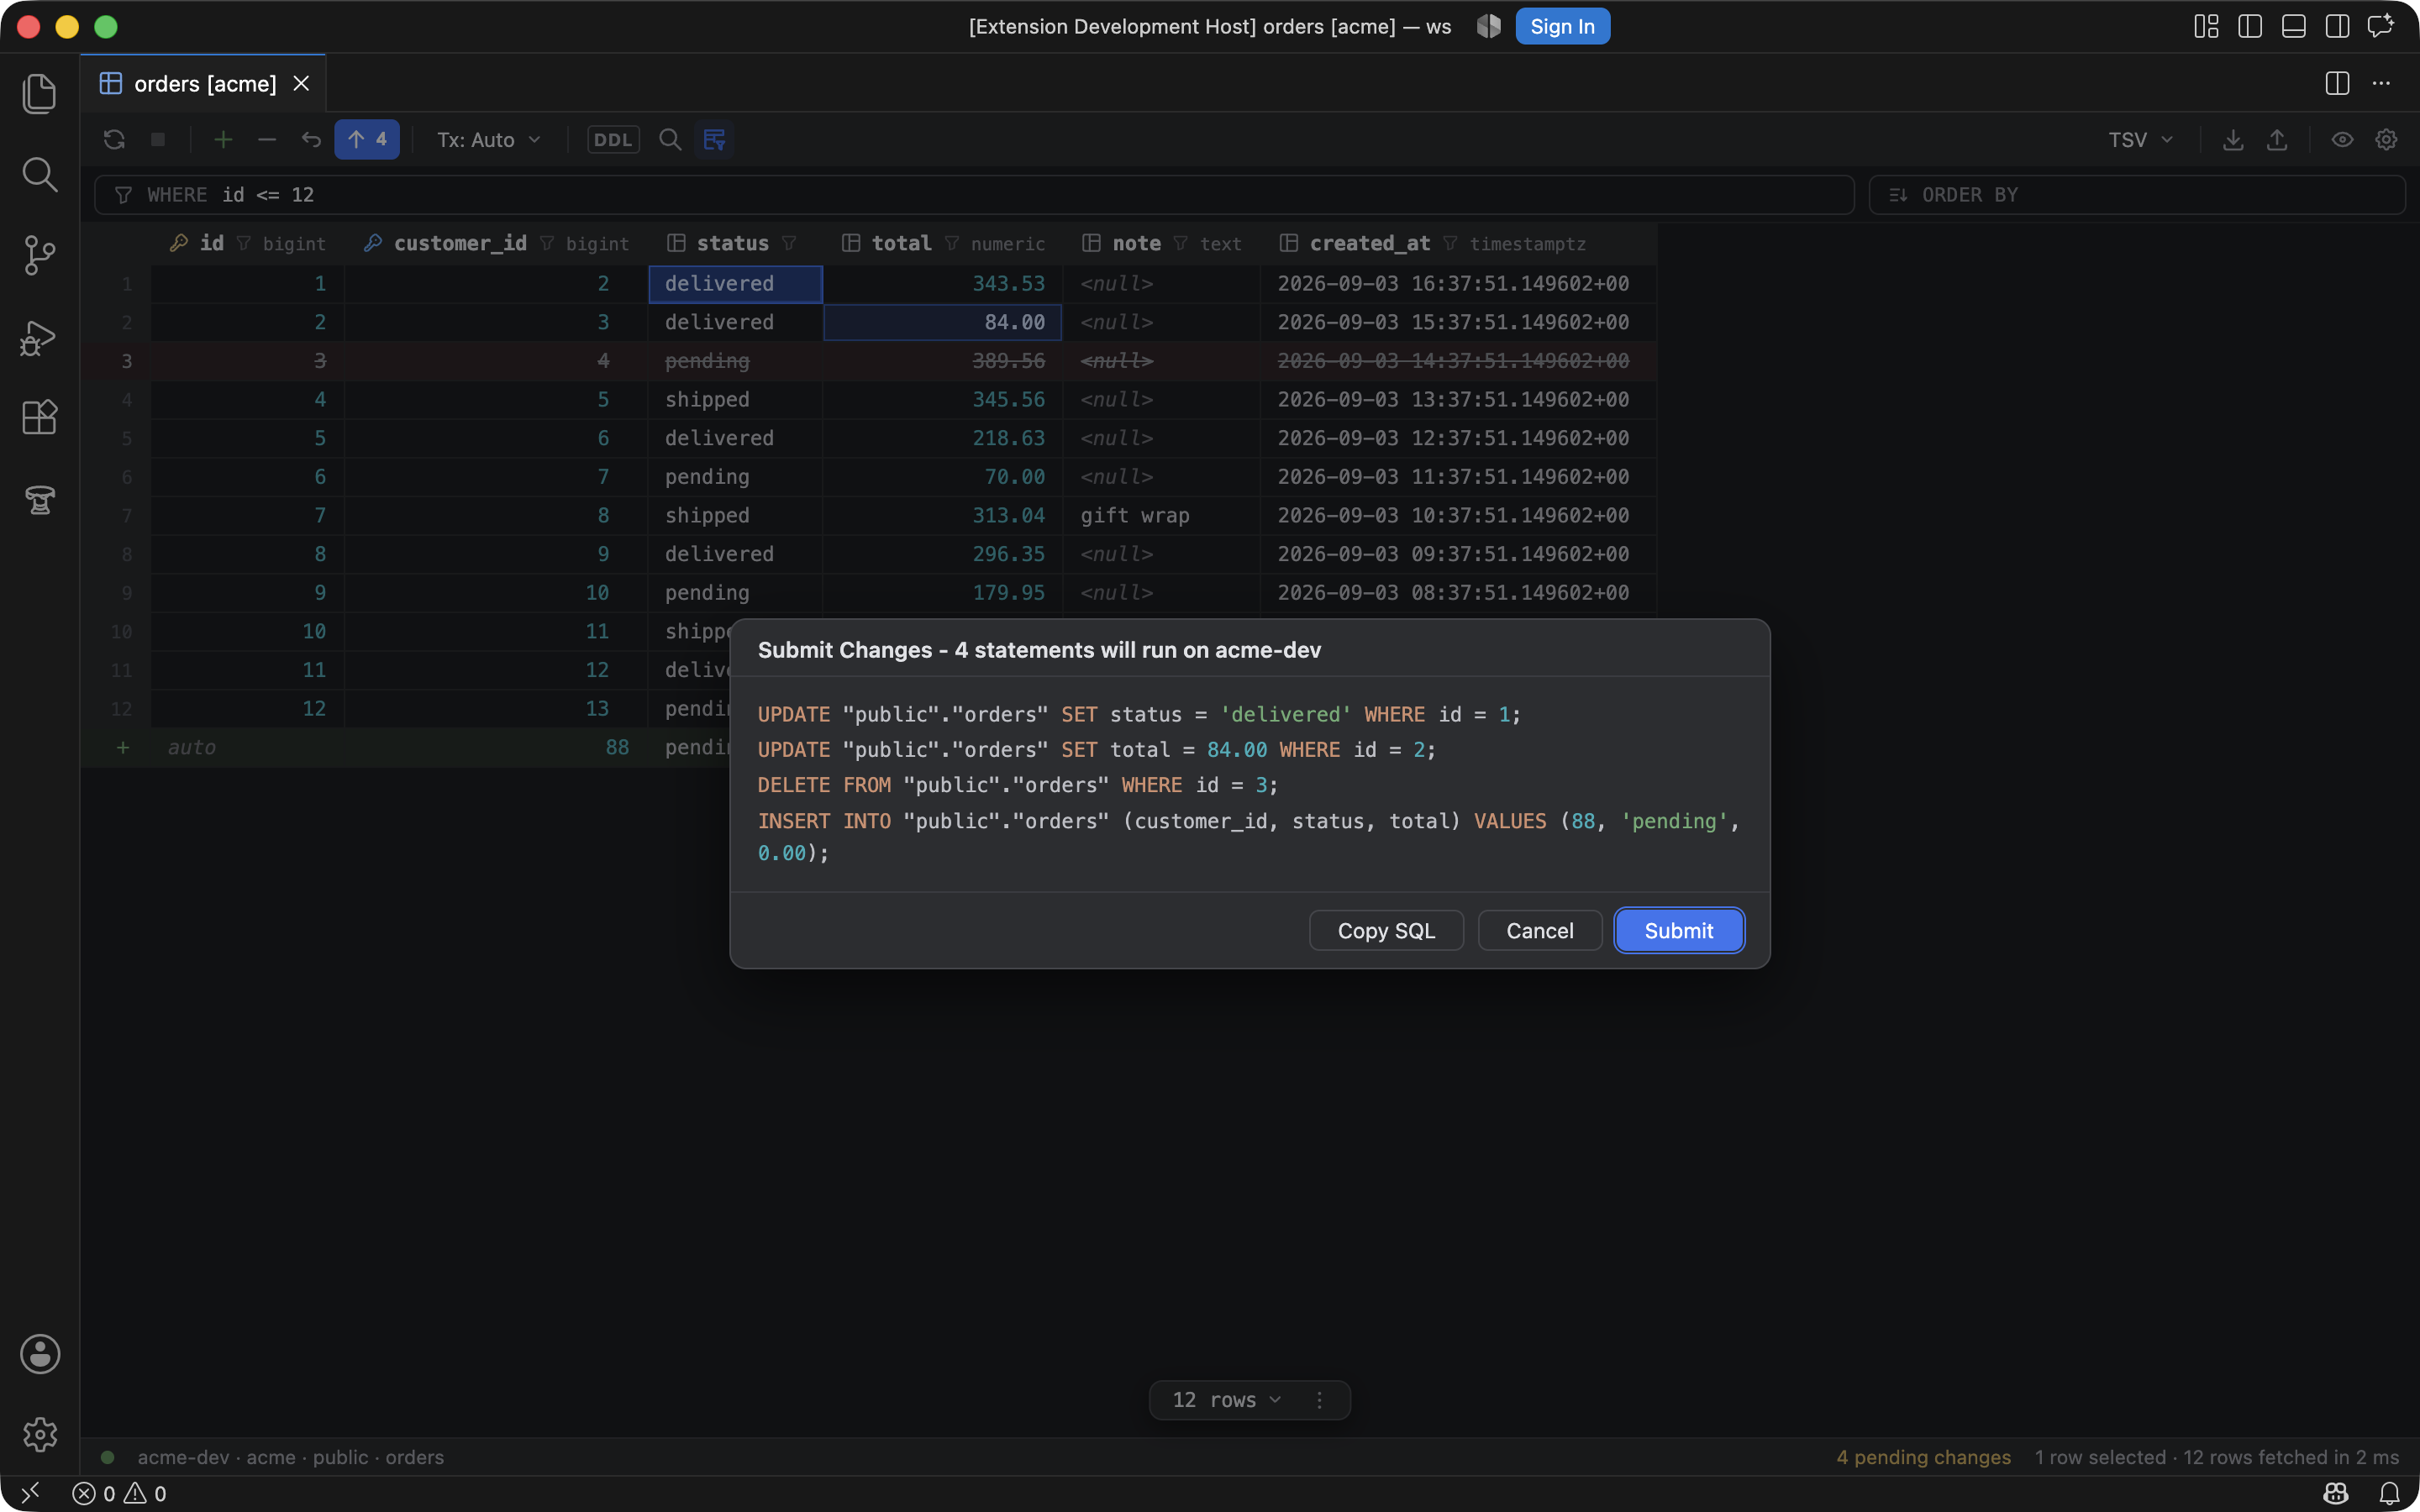This screenshot has width=2420, height=1512.
Task: Show errors and warnings in status bar
Action: (x=119, y=1493)
